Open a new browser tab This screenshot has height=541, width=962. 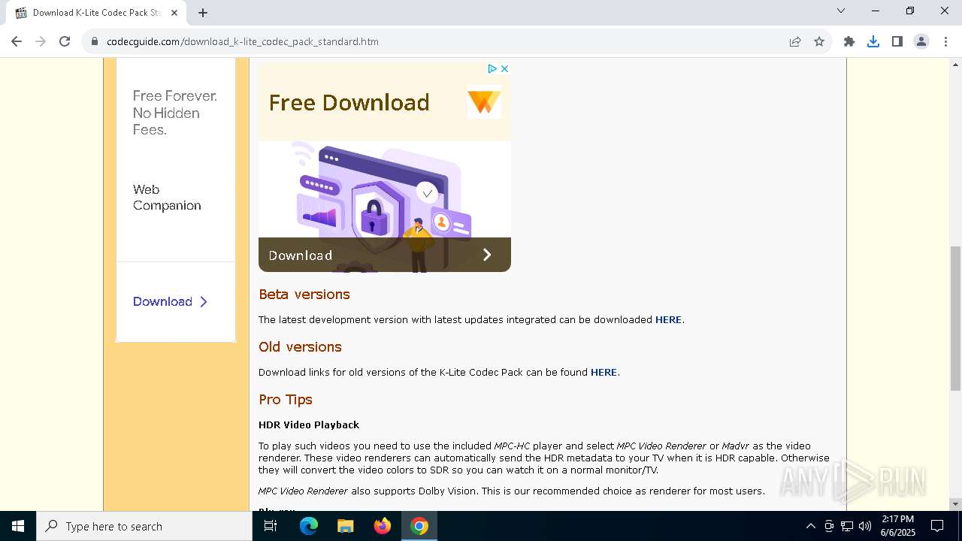point(203,13)
